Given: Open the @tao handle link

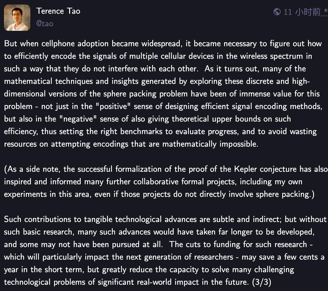Looking at the screenshot, I should tap(45, 24).
